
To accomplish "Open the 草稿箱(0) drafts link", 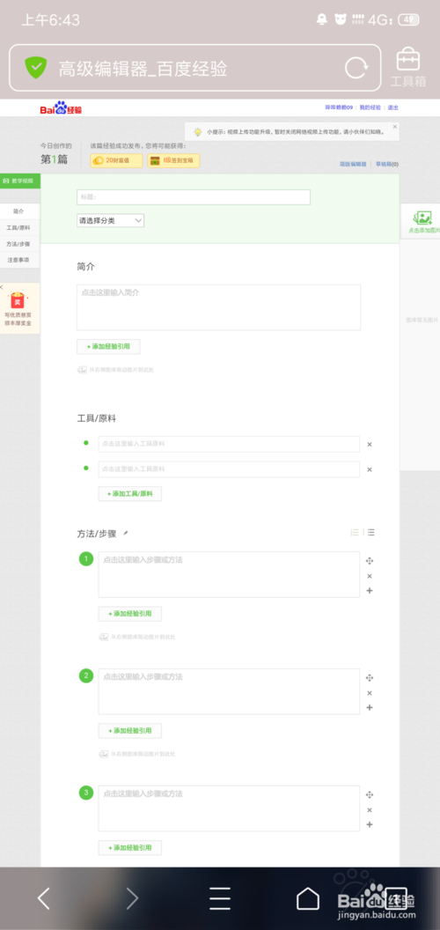I will (x=387, y=165).
